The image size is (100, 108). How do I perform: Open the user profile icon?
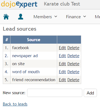coord(21,17)
